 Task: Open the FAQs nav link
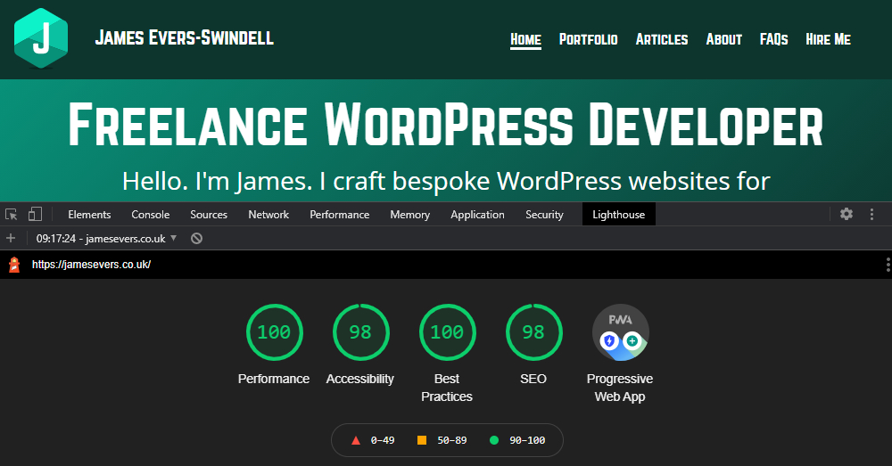pos(773,39)
